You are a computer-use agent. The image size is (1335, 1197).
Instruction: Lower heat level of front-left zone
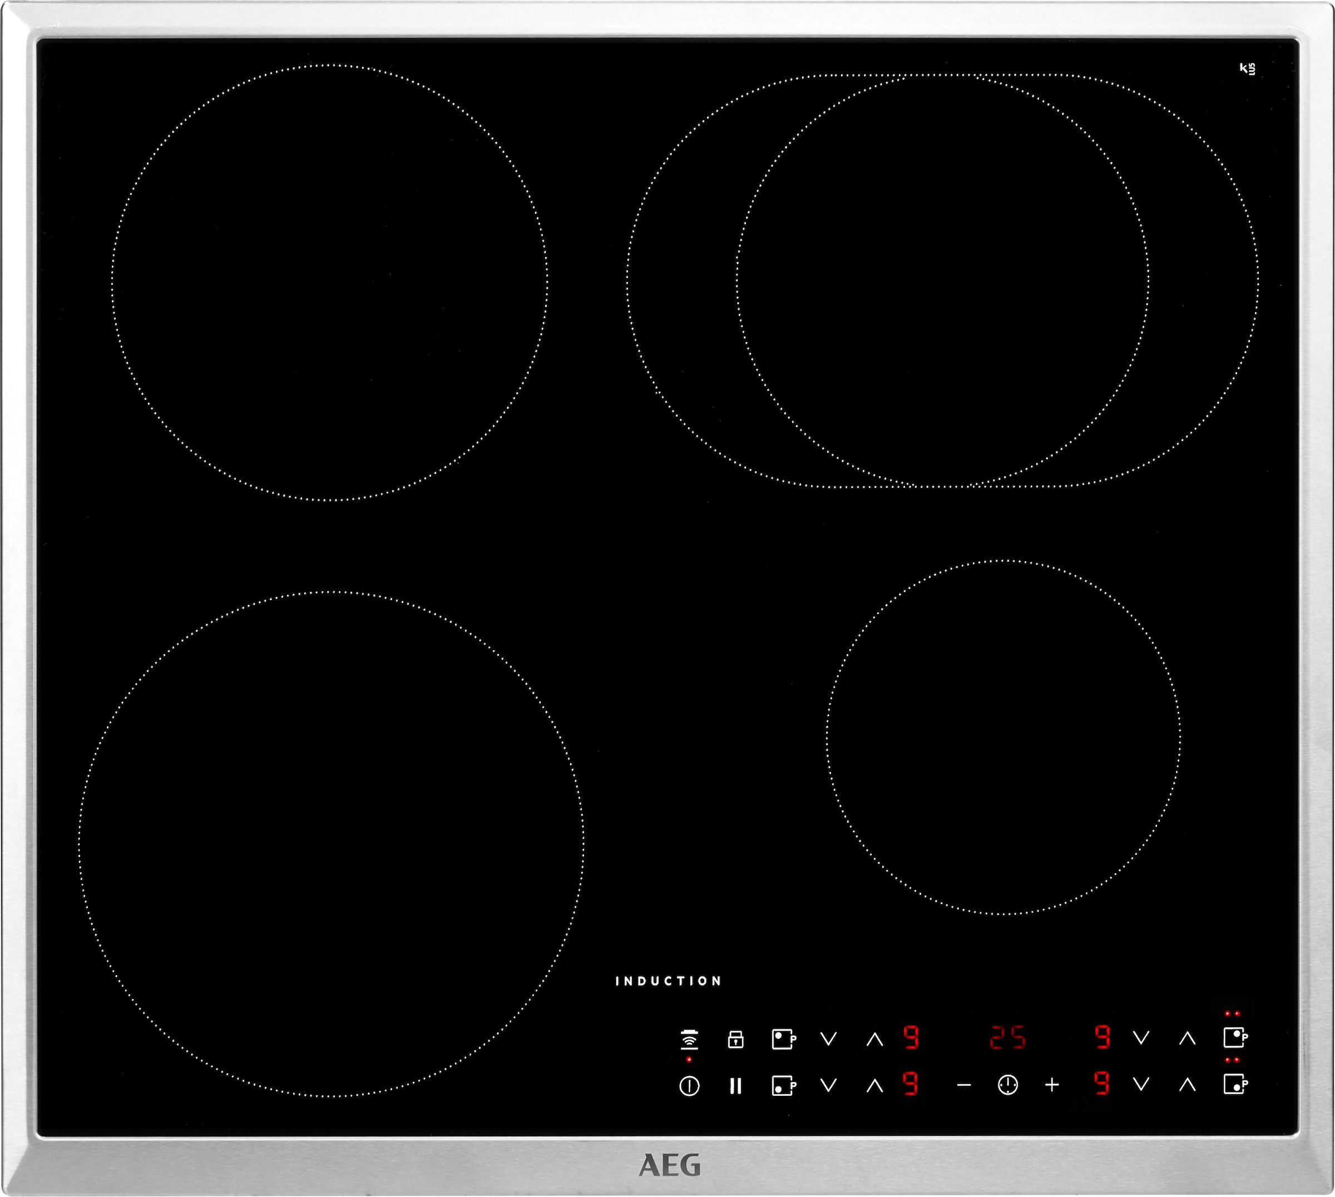(x=829, y=1086)
